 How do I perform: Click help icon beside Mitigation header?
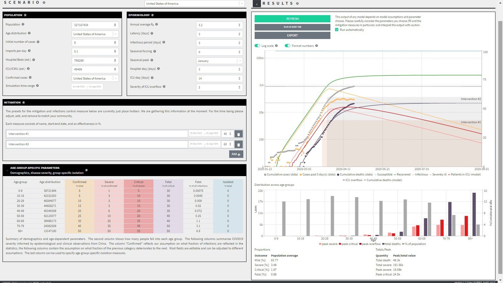(24, 103)
